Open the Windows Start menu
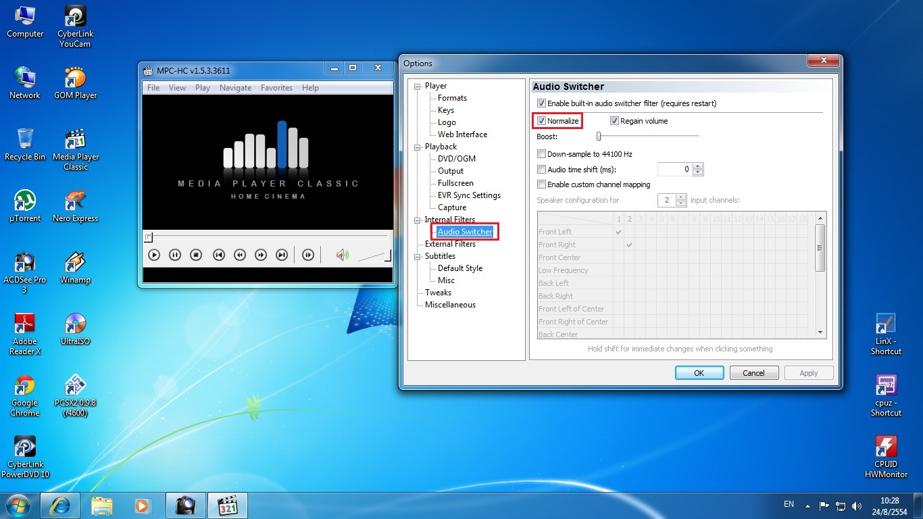This screenshot has height=519, width=923. tap(18, 505)
